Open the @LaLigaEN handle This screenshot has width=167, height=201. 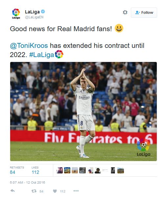34,17
